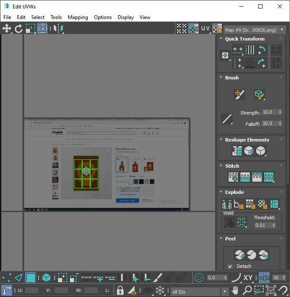The width and height of the screenshot is (290, 297).
Task: Toggle the soft selection circle icon
Action: point(199,278)
